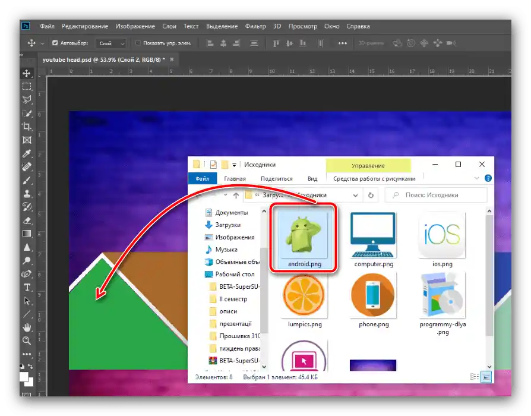
Task: Click the align horizontal centers icon
Action: pos(223,43)
